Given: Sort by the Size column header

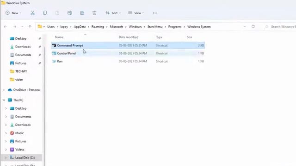Looking at the screenshot, I should (189, 37).
